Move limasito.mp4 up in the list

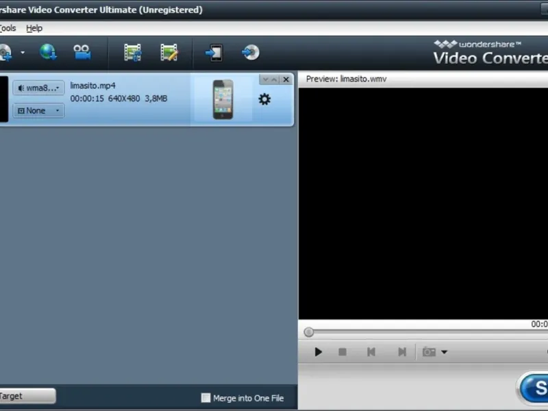point(275,79)
